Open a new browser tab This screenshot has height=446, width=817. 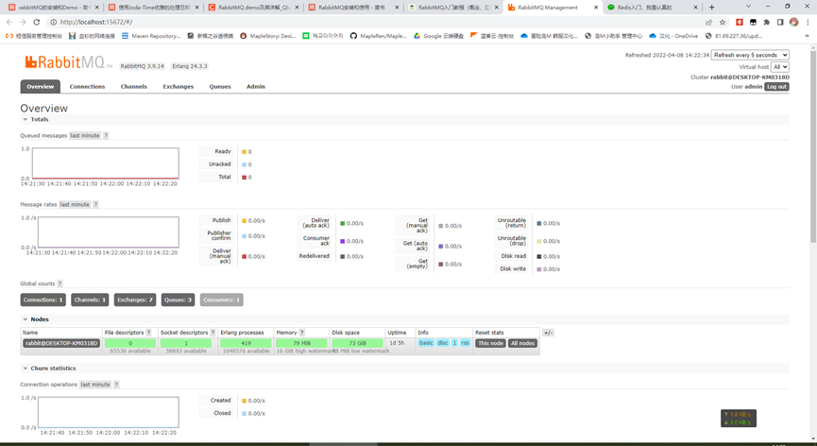712,8
